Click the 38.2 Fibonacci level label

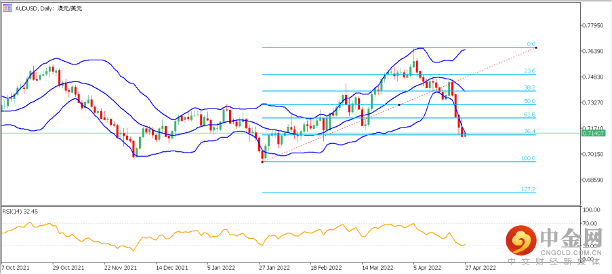click(529, 87)
